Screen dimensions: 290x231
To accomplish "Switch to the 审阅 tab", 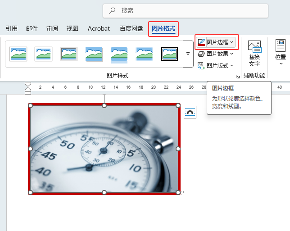I will click(52, 28).
